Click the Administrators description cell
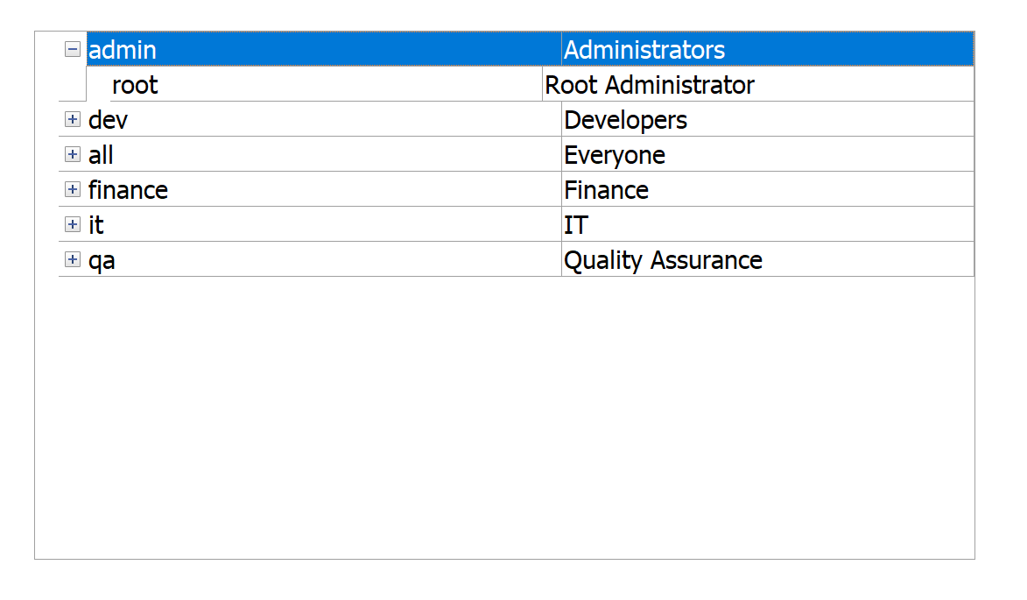 644,50
